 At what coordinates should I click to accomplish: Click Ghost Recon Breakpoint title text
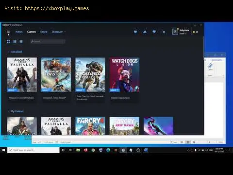pos(90,98)
